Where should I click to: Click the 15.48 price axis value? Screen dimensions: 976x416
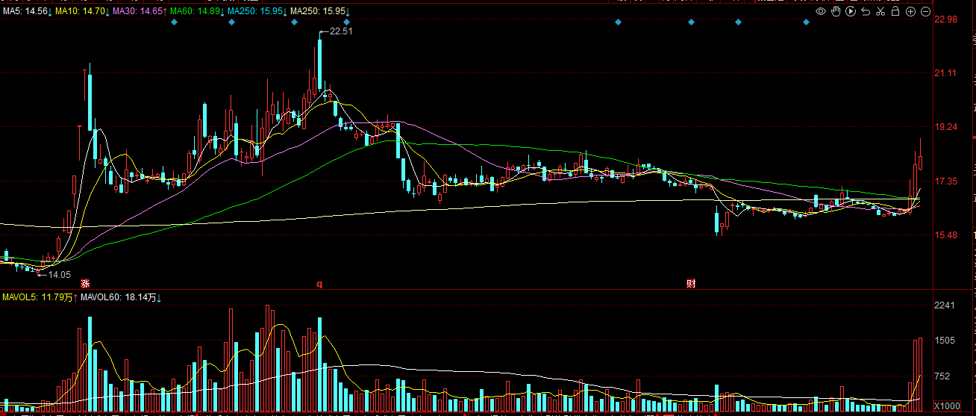pos(946,235)
